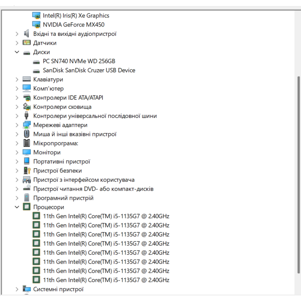Click the vertical scrollbar thumb
The width and height of the screenshot is (301, 301).
pyautogui.click(x=299, y=175)
